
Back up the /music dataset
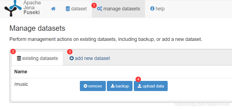coord(120,86)
